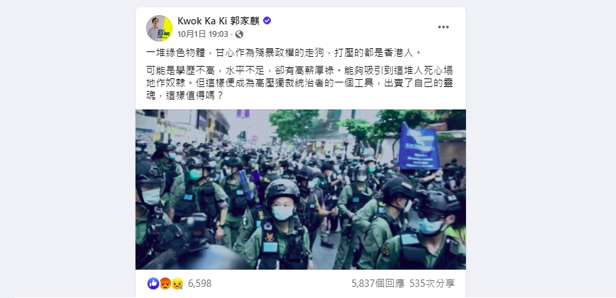Open the three-dot post options menu
Screen dimensions: 616x298
tap(443, 27)
